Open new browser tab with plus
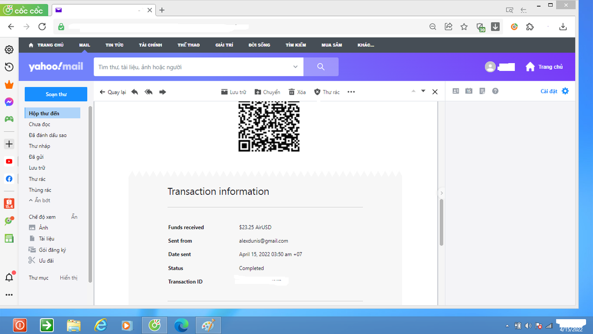 [162, 10]
